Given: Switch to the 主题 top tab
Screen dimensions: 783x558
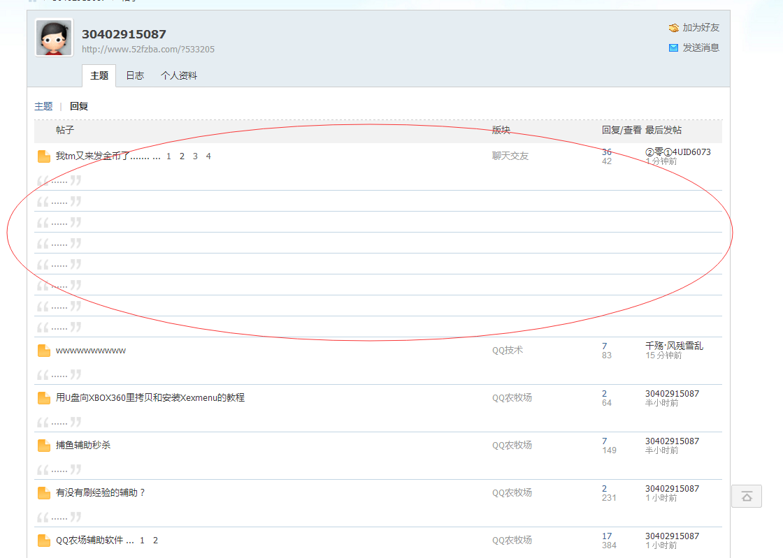Looking at the screenshot, I should pos(99,76).
